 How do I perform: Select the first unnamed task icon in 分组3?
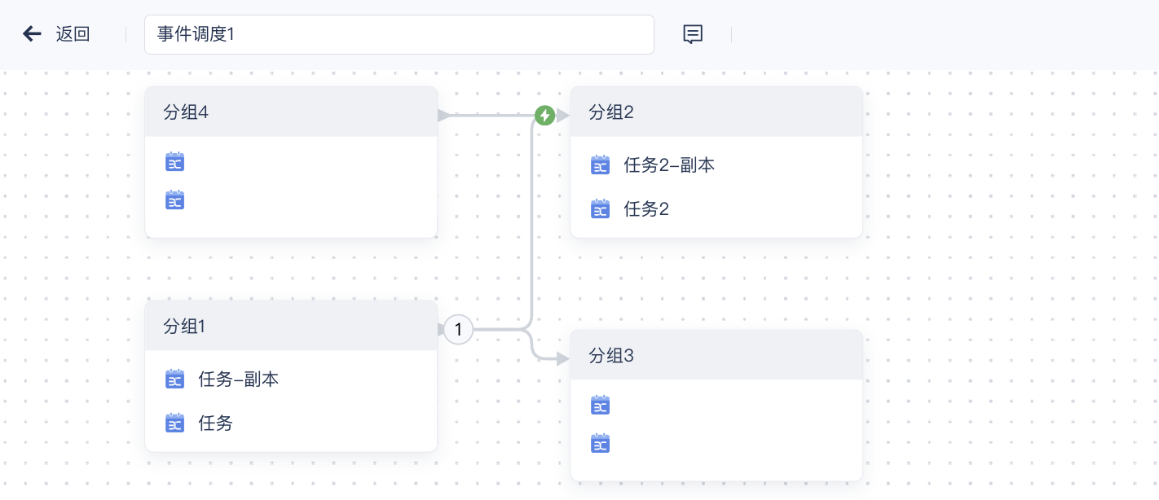coord(601,405)
